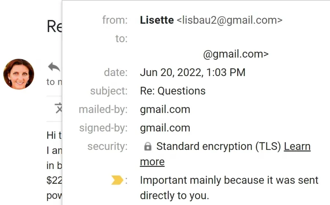Click the reply arrow icon
This screenshot has width=330, height=205.
pyautogui.click(x=54, y=67)
